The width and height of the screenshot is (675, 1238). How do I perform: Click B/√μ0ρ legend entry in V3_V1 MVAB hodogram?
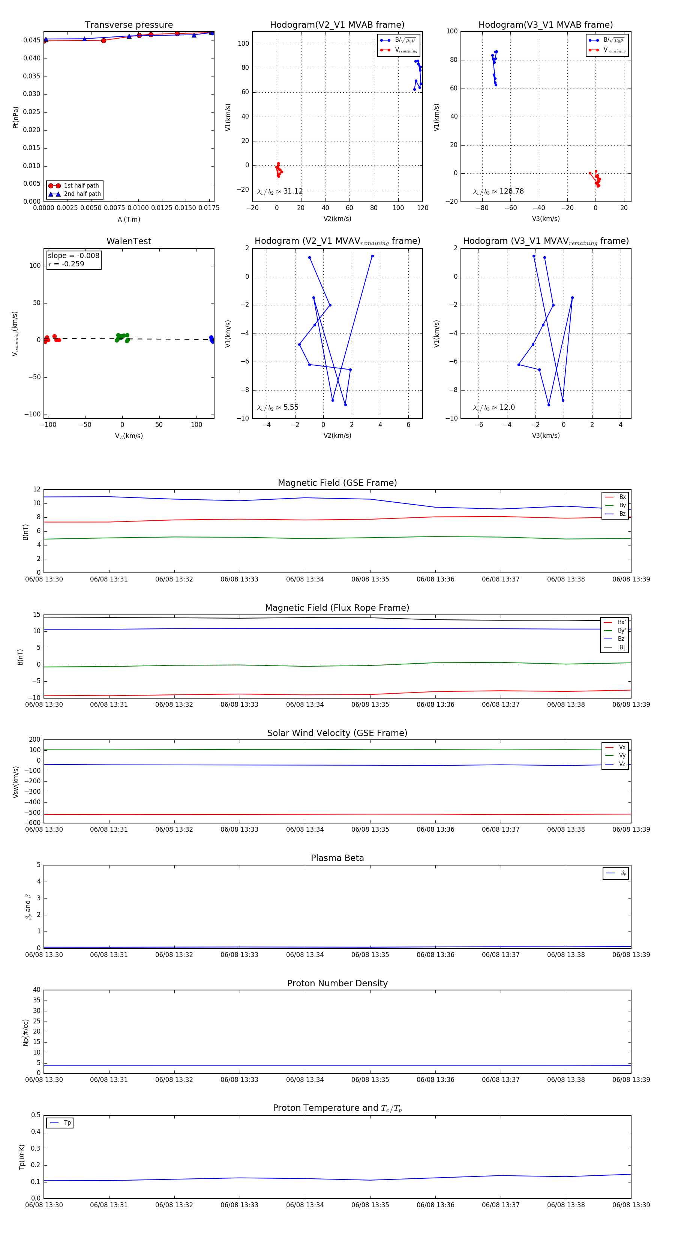point(607,40)
